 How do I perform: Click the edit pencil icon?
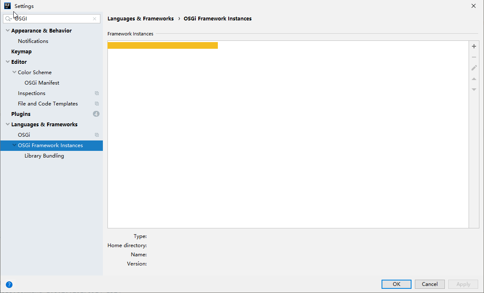click(474, 68)
